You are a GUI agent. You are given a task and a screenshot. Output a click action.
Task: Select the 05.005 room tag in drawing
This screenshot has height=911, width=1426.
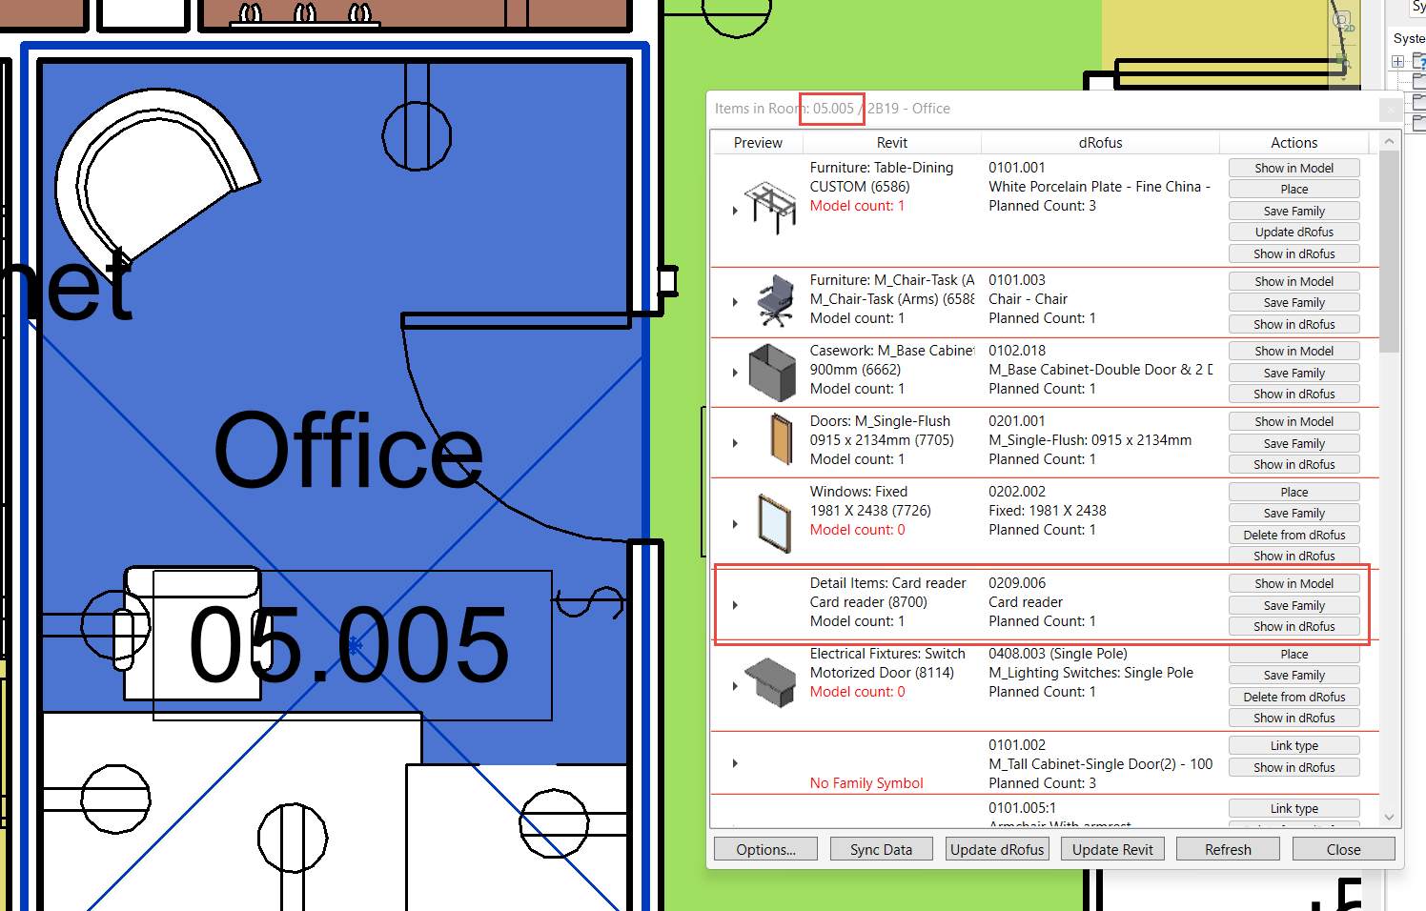click(350, 646)
